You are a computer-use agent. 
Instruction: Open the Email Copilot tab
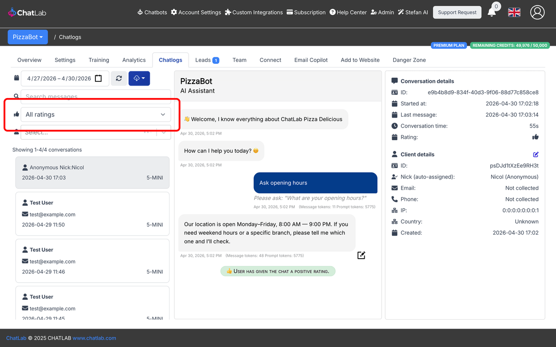[x=311, y=60]
